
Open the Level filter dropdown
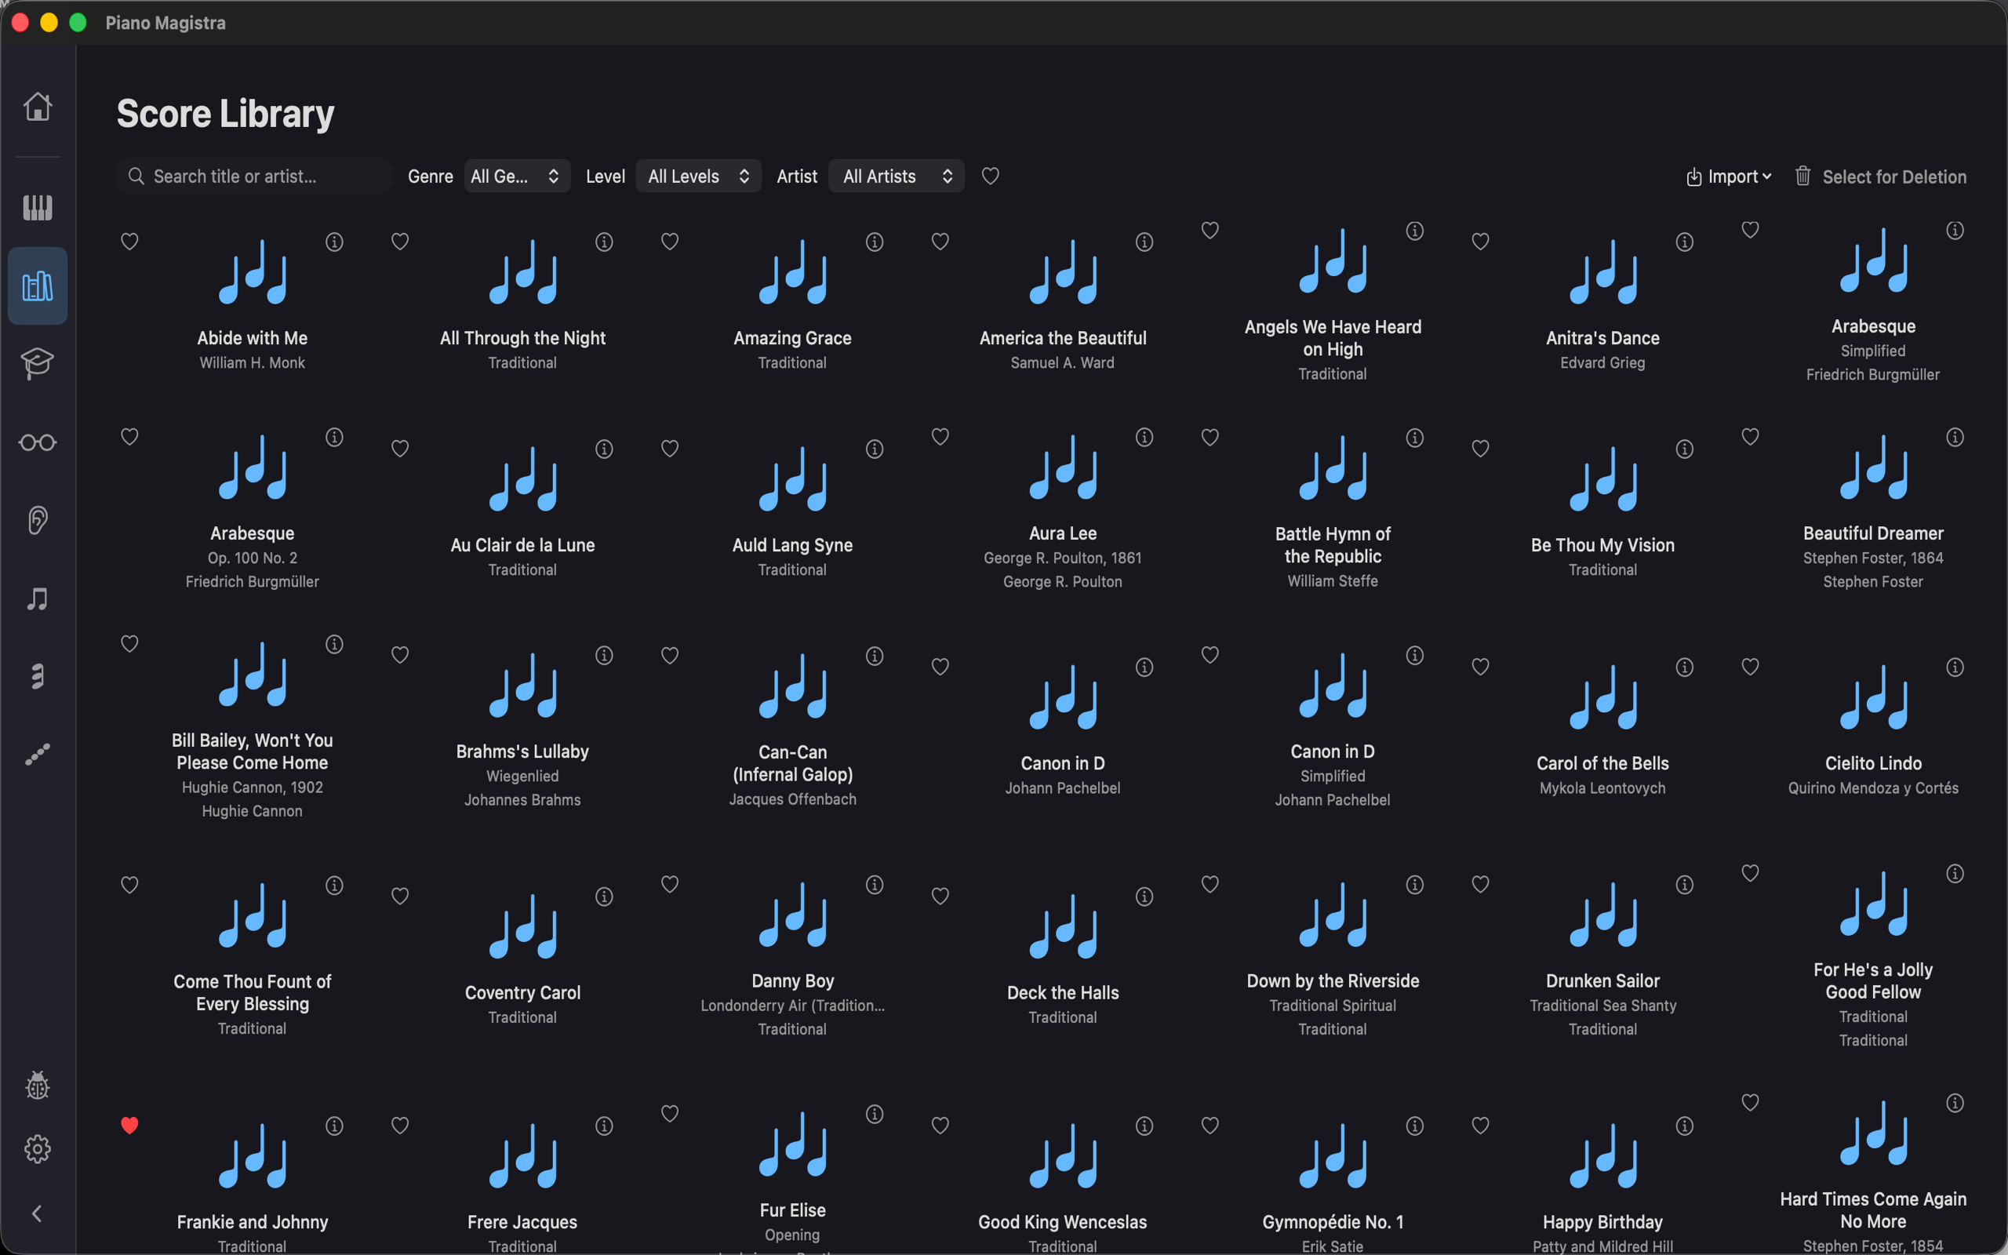point(698,176)
